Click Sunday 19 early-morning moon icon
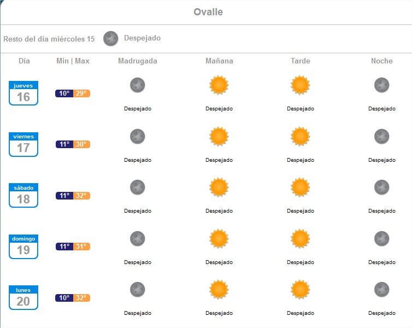Screen dimensions: 412x328 coord(138,239)
